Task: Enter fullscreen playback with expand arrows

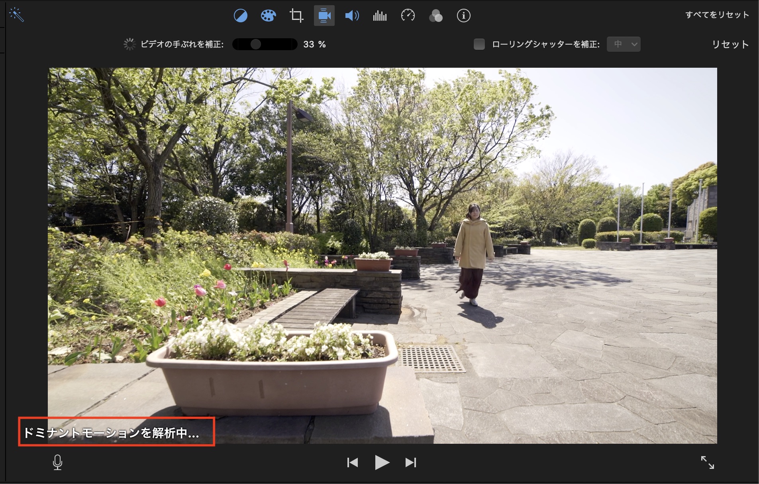Action: pos(707,462)
